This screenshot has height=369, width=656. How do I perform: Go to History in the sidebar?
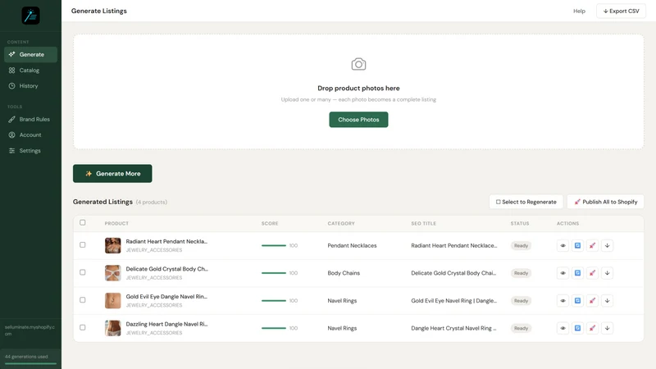tap(30, 86)
